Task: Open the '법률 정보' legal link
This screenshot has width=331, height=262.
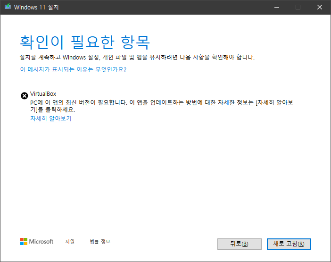Action: [100, 242]
